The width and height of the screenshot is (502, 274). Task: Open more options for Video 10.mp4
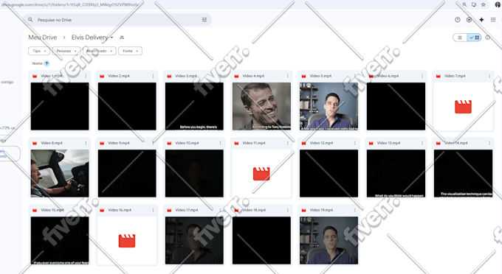click(220, 143)
